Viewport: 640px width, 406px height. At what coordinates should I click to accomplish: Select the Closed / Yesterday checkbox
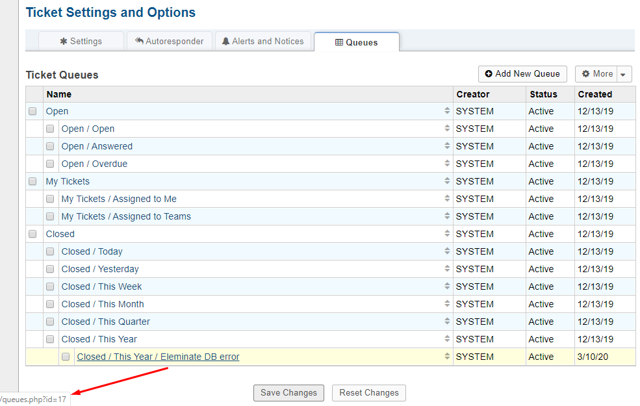click(50, 269)
